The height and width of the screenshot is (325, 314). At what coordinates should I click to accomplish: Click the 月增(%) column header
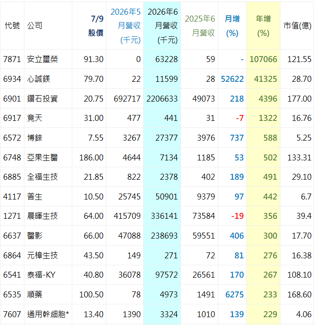(x=232, y=26)
